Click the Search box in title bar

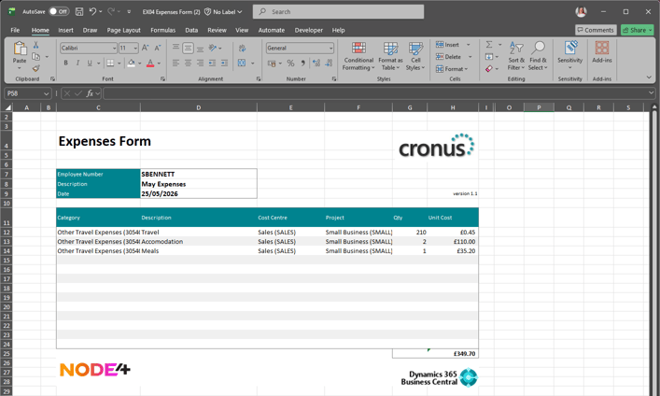pos(339,12)
